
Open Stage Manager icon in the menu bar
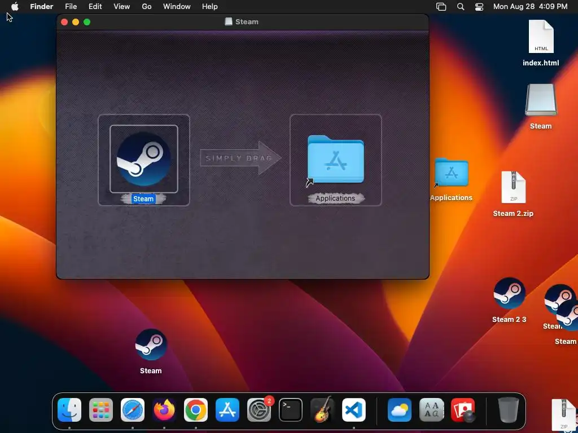441,7
